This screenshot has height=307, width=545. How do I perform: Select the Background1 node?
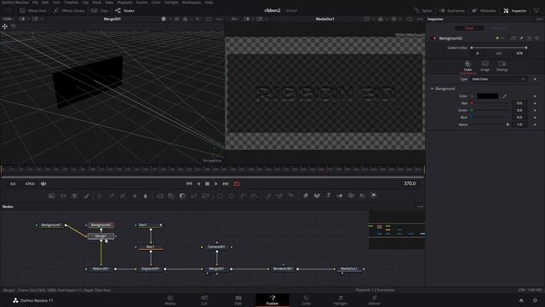[51, 225]
